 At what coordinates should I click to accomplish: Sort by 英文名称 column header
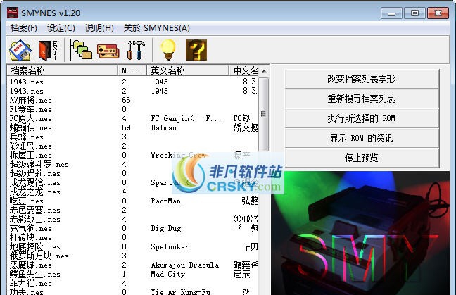(188, 70)
